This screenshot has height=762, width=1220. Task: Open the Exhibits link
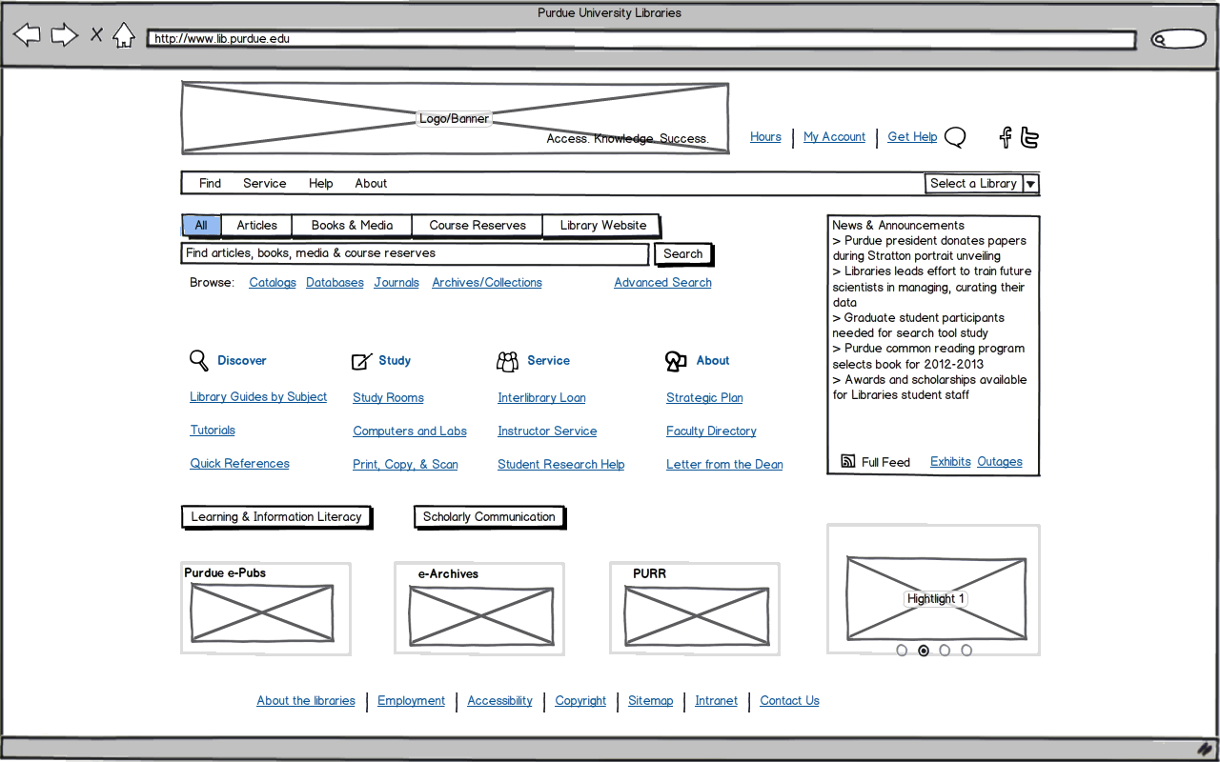[950, 462]
